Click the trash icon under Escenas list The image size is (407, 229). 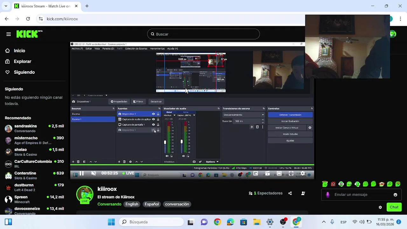78,162
